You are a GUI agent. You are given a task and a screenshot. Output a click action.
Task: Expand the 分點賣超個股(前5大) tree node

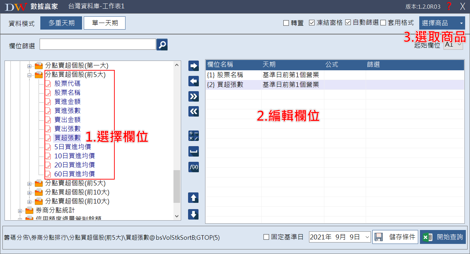(30, 183)
